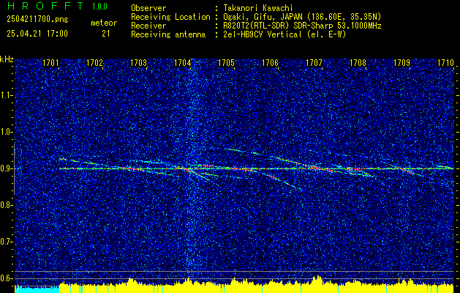The image size is (460, 293).
Task: Click the HROFFT program title text
Action: [x=45, y=6]
